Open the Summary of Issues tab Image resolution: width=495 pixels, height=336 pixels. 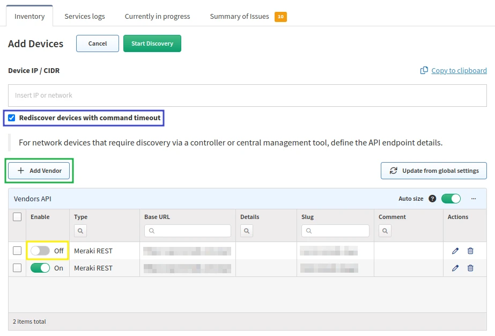coord(240,16)
